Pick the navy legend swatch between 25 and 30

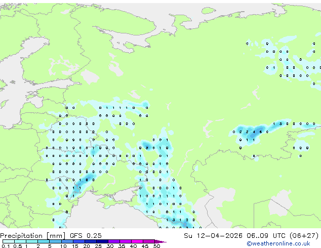(102, 241)
